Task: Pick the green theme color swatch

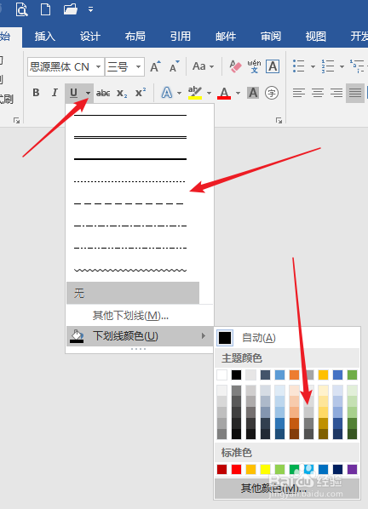Action: pos(352,375)
